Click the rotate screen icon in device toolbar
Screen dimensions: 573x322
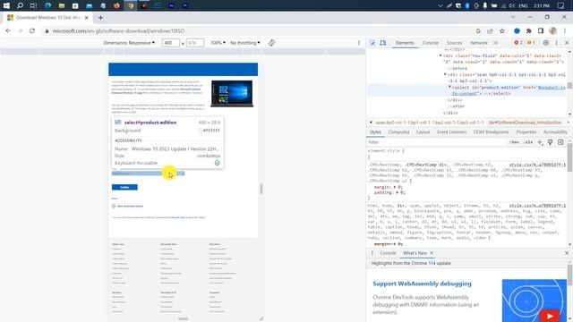[271, 43]
